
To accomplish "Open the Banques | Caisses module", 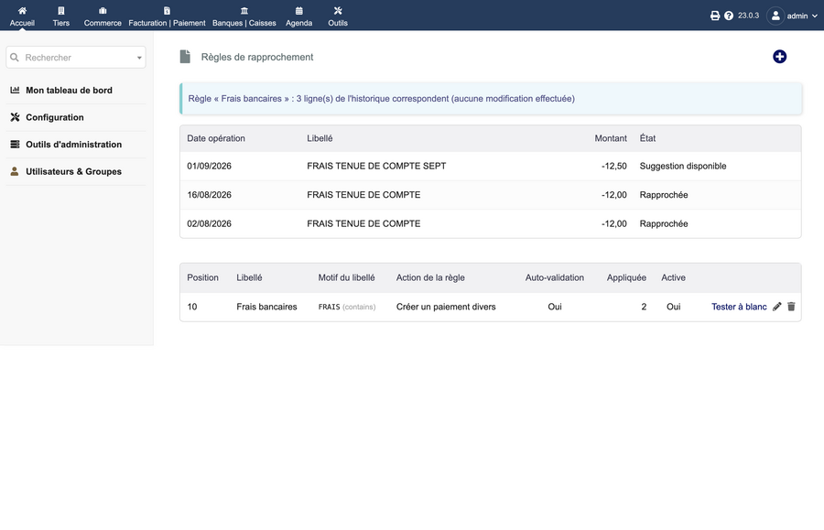I will coord(244,16).
